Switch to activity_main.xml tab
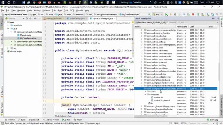Image resolution: width=223 pixels, height=125 pixels. pos(54,18)
